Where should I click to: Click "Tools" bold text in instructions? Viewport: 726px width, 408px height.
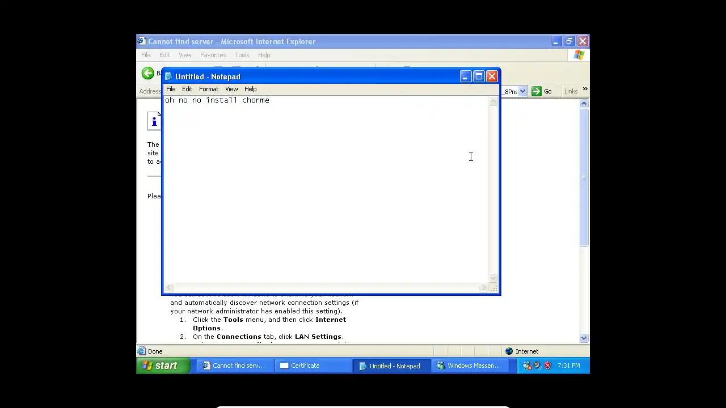pos(233,320)
